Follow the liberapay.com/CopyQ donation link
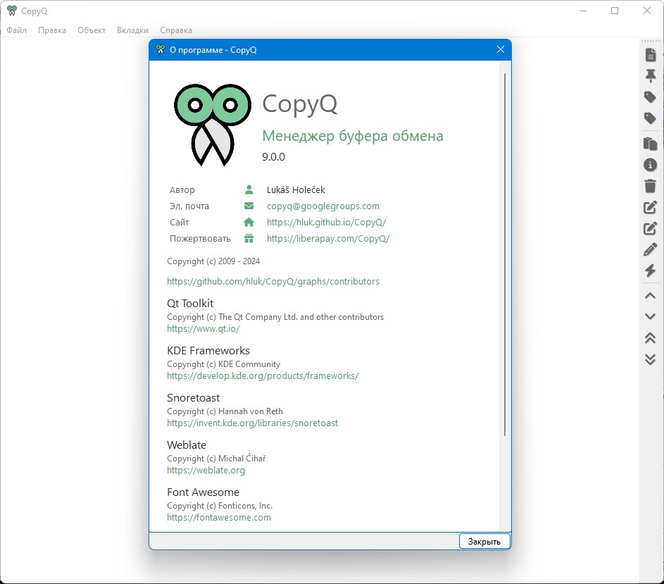The height and width of the screenshot is (584, 664). pyautogui.click(x=328, y=238)
